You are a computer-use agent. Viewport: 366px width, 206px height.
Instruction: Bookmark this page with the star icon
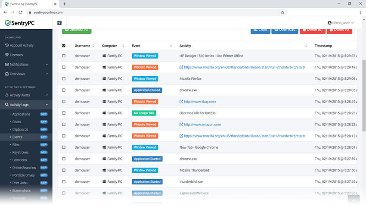click(282, 12)
